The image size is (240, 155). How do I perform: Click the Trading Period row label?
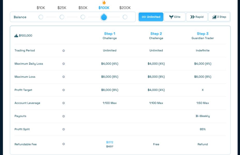pos(25,51)
